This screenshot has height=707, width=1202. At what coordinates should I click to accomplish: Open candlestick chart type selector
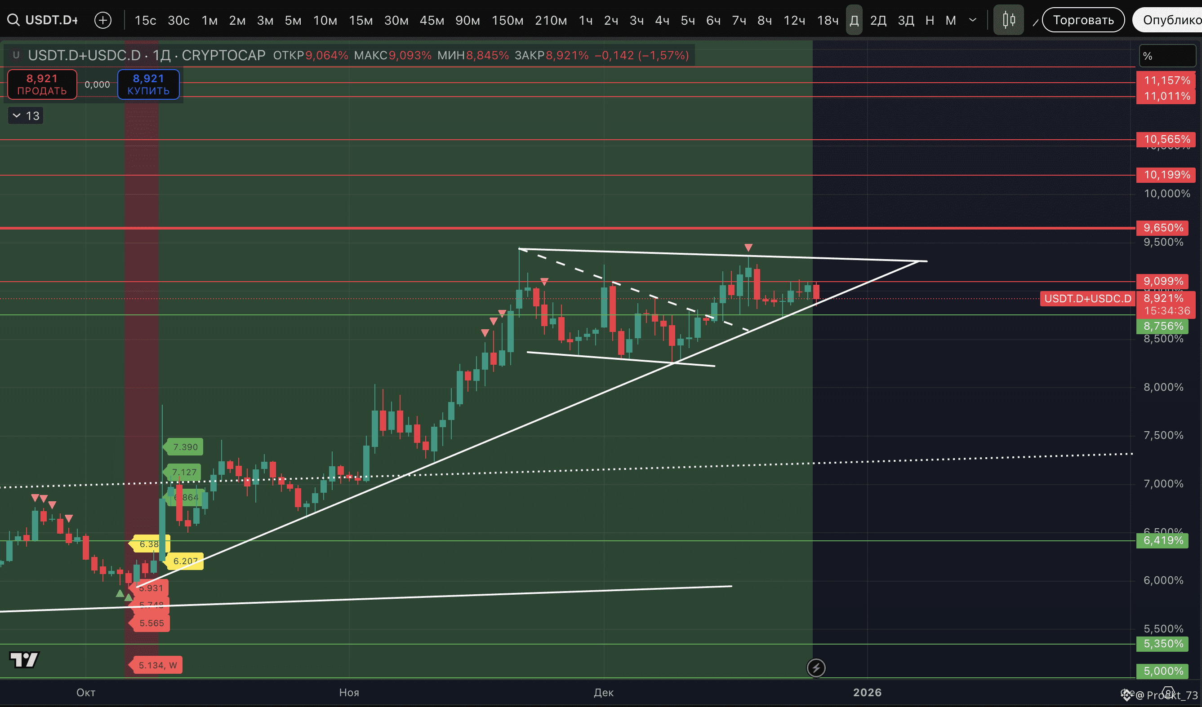[1008, 20]
